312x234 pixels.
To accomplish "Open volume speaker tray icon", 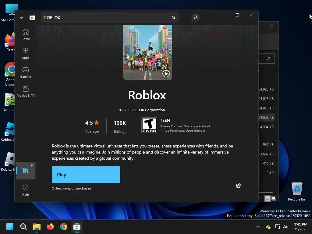I will 285,227.
